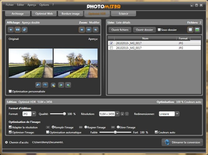Rotate the image right
Viewport: 208px width, 155px height.
[x=45, y=85]
